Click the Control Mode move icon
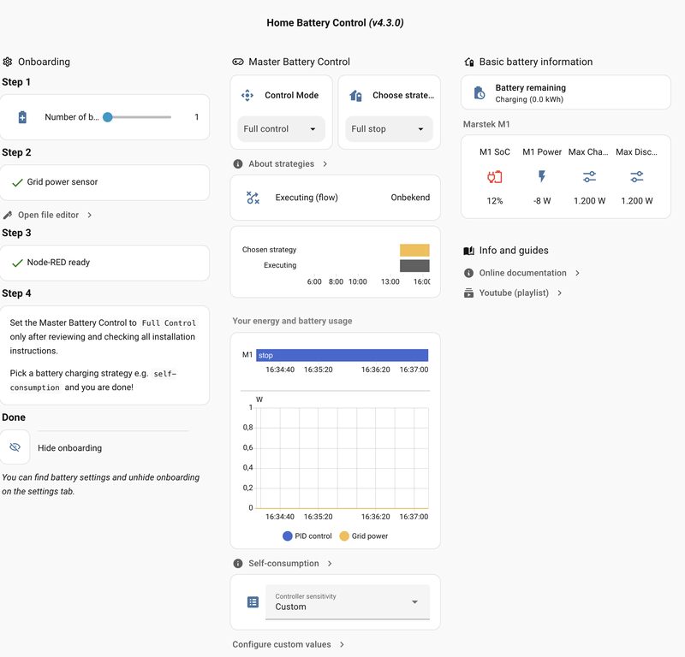 (x=248, y=95)
